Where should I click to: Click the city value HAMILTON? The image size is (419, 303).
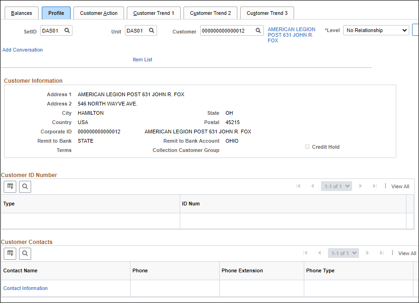tap(91, 113)
